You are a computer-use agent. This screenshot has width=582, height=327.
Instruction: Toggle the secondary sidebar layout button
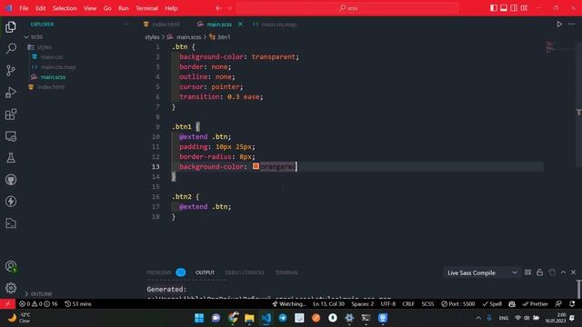(514, 8)
